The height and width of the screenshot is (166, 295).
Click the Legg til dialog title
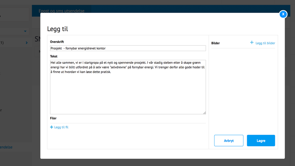click(x=58, y=29)
